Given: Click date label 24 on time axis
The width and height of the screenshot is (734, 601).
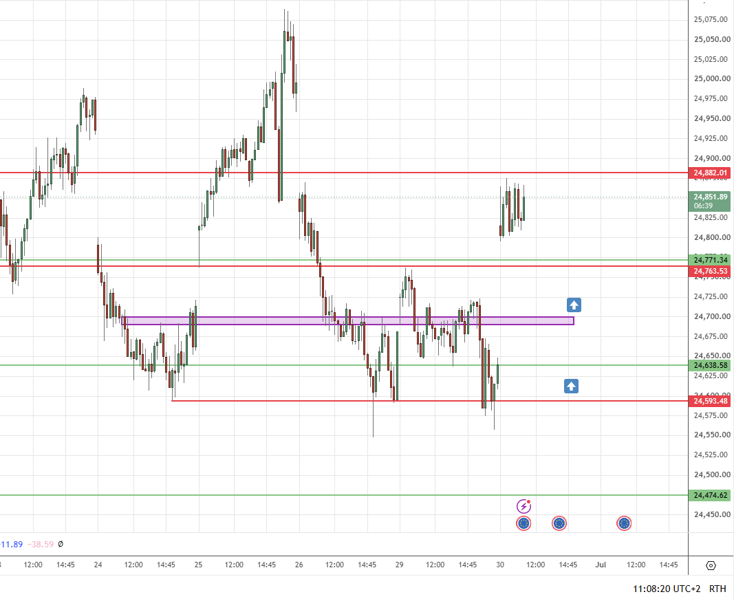Looking at the screenshot, I should click(98, 565).
